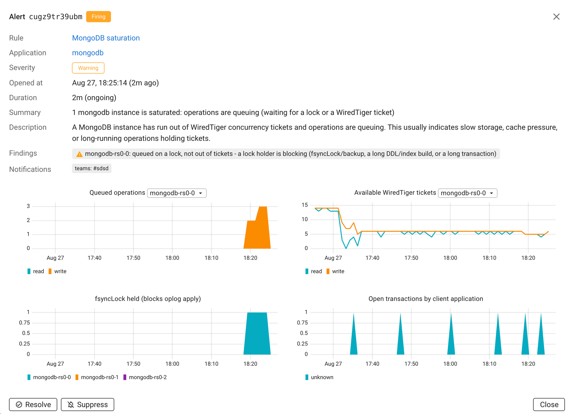Click the Summary text about the saturated instance
The height and width of the screenshot is (414, 573).
pyautogui.click(x=233, y=112)
